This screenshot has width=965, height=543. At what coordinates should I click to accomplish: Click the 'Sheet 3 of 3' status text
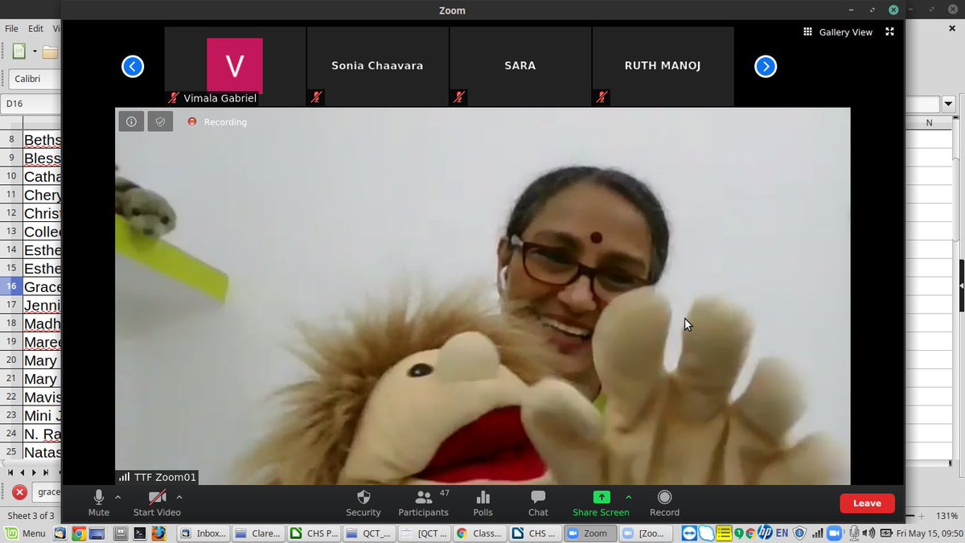pos(31,516)
